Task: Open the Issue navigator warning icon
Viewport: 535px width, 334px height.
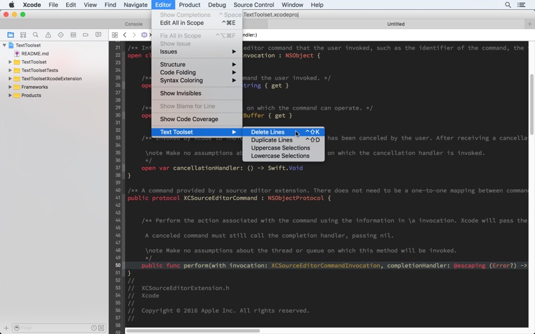Action: tap(48, 35)
